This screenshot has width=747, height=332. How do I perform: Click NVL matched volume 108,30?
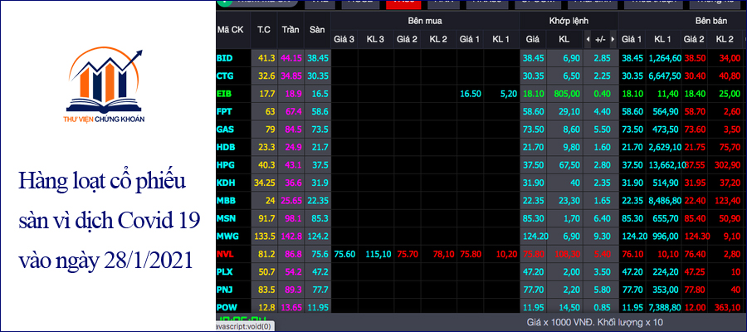[566, 254]
